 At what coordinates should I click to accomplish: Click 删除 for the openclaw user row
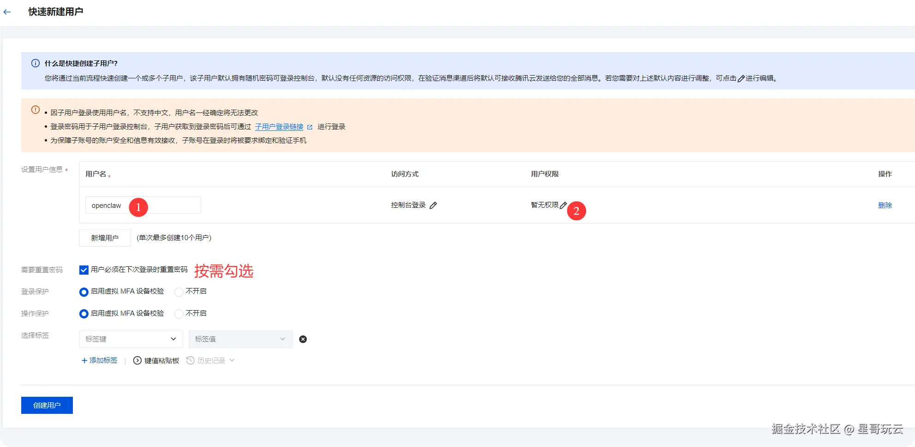point(885,205)
